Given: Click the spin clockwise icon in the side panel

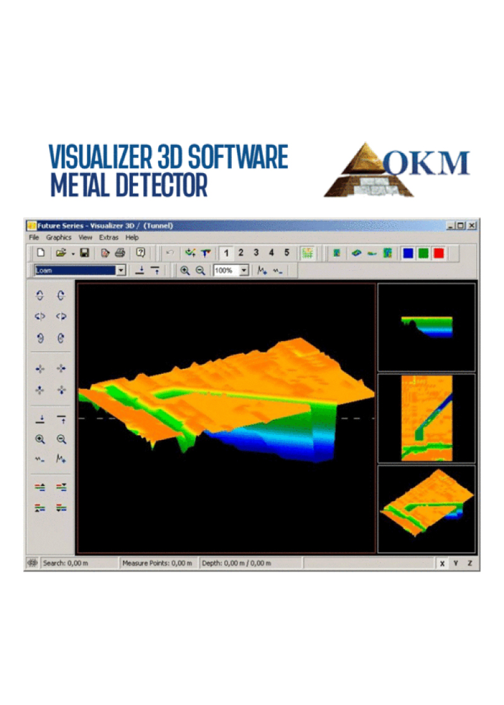Looking at the screenshot, I should point(61,338).
